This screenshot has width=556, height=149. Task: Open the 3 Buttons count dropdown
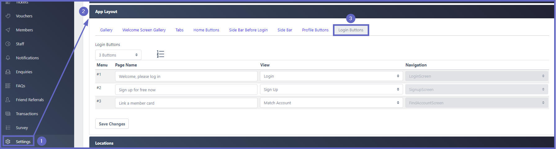click(118, 55)
